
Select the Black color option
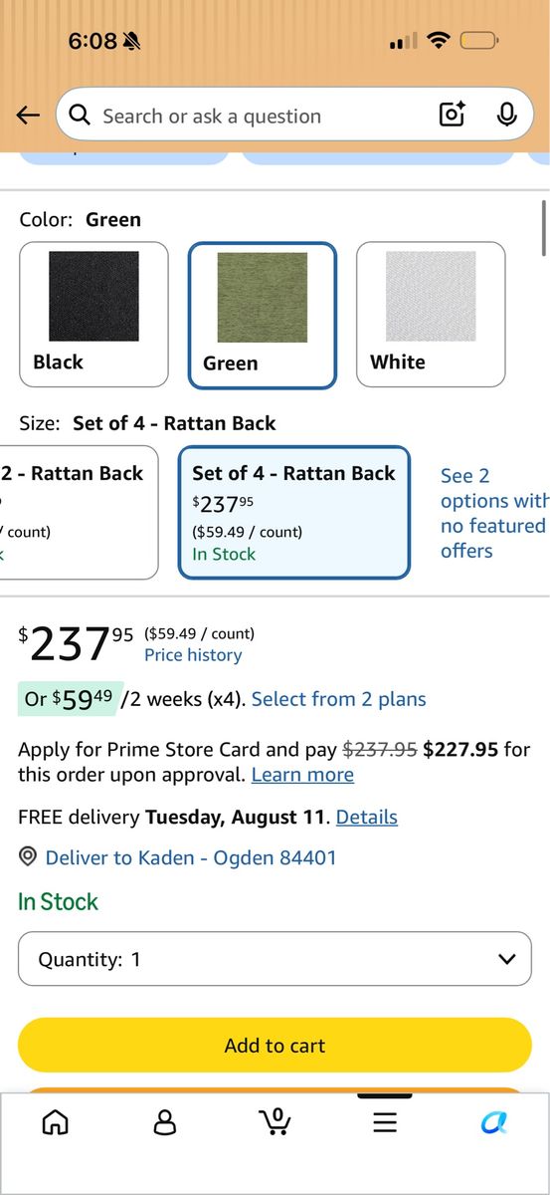click(93, 315)
